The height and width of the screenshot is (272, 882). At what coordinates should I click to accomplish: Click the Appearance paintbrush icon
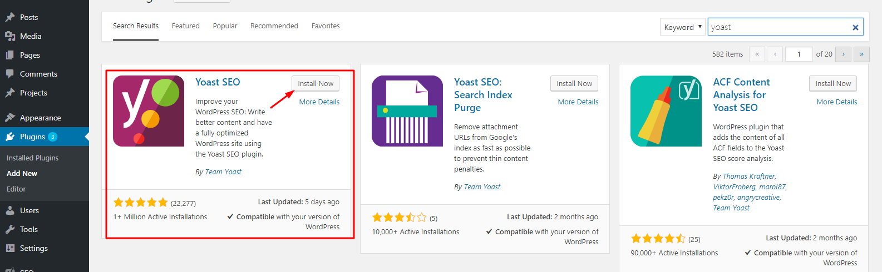coord(10,118)
